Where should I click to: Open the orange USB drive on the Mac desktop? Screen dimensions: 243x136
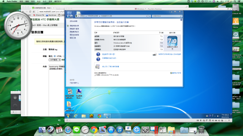236,22
